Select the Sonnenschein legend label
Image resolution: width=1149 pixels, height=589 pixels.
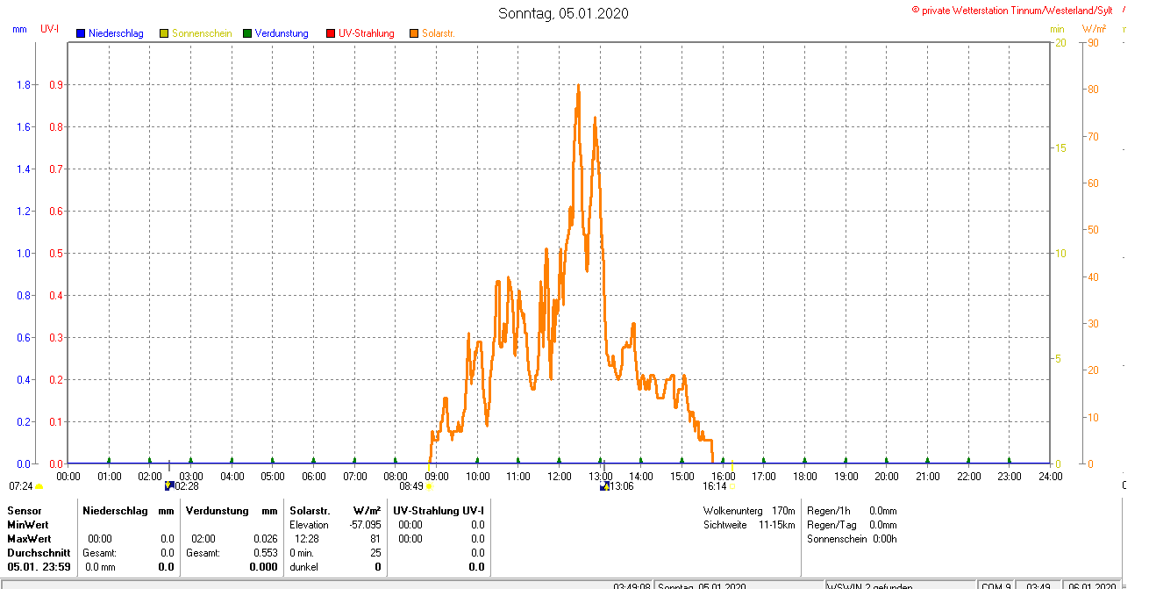[202, 33]
